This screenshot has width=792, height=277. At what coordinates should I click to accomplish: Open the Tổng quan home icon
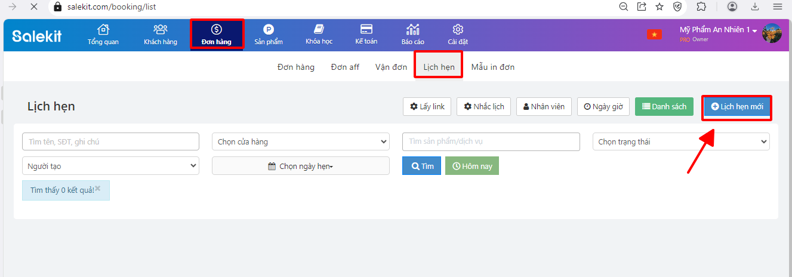(x=103, y=30)
